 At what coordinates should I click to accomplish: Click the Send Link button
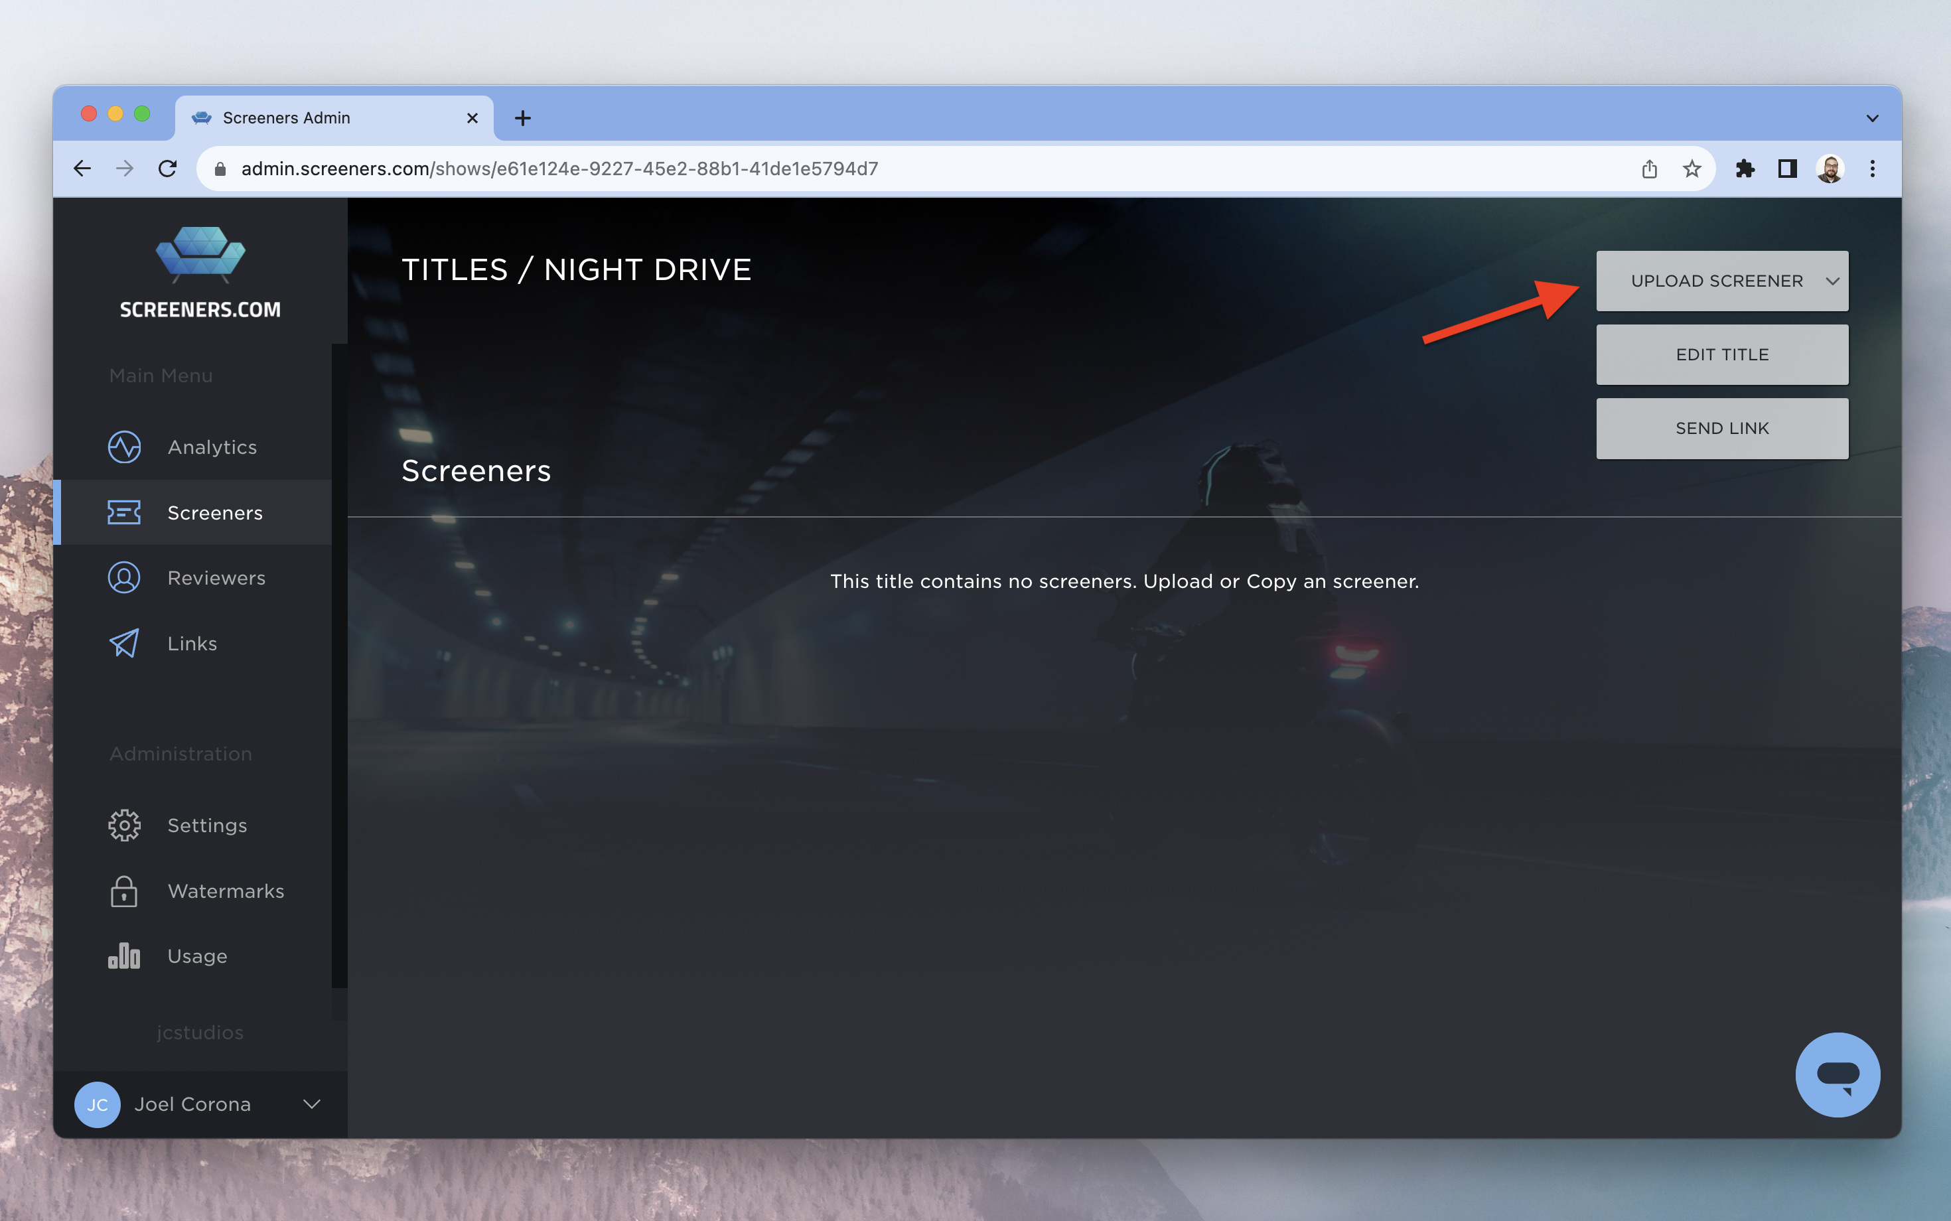click(x=1721, y=428)
